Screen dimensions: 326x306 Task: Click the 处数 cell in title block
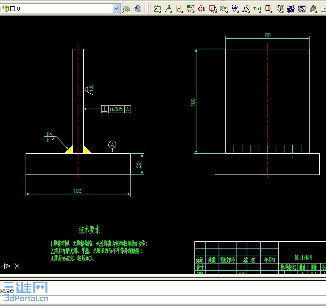pyautogui.click(x=212, y=260)
